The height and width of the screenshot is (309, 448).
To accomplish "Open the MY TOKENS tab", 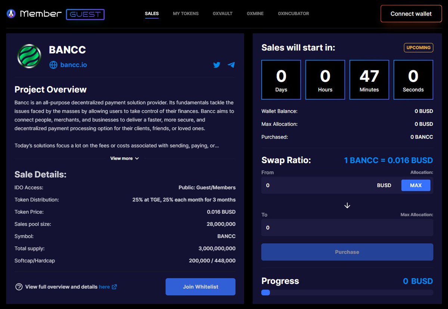I will tap(186, 13).
